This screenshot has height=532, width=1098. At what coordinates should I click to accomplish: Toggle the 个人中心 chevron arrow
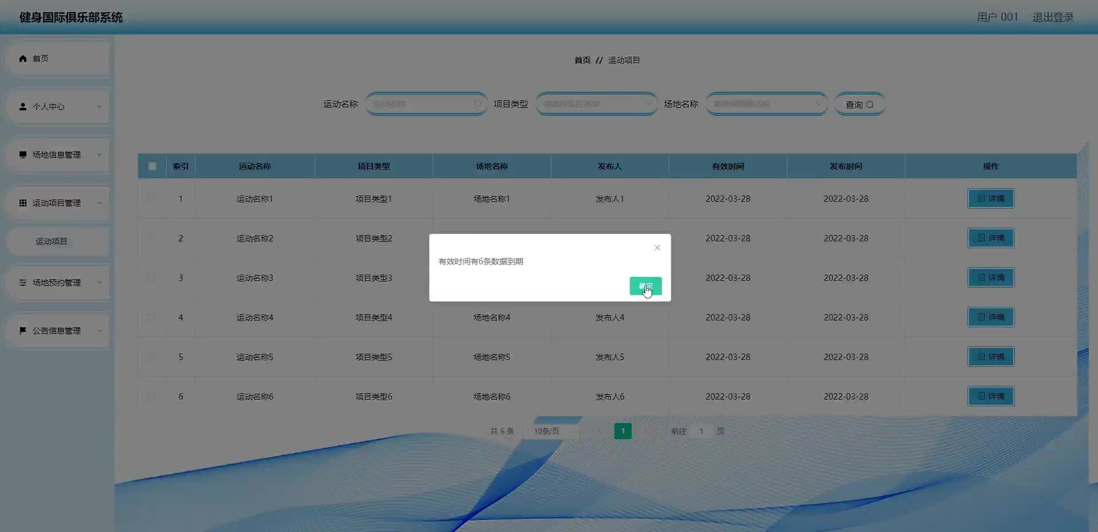click(x=99, y=107)
